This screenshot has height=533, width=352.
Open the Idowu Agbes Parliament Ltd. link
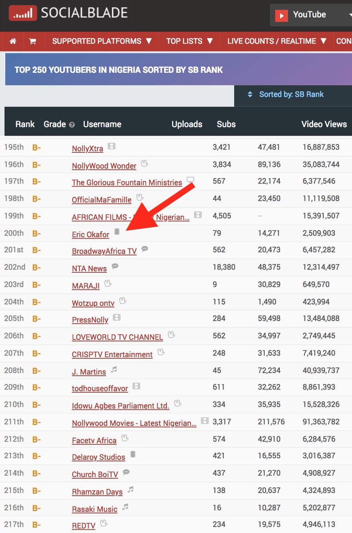[x=121, y=406]
